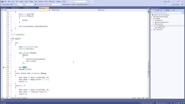The height and width of the screenshot is (104, 185).
Task: Click the Home icon in Solution Explorer toolbar
Action: click(156, 10)
